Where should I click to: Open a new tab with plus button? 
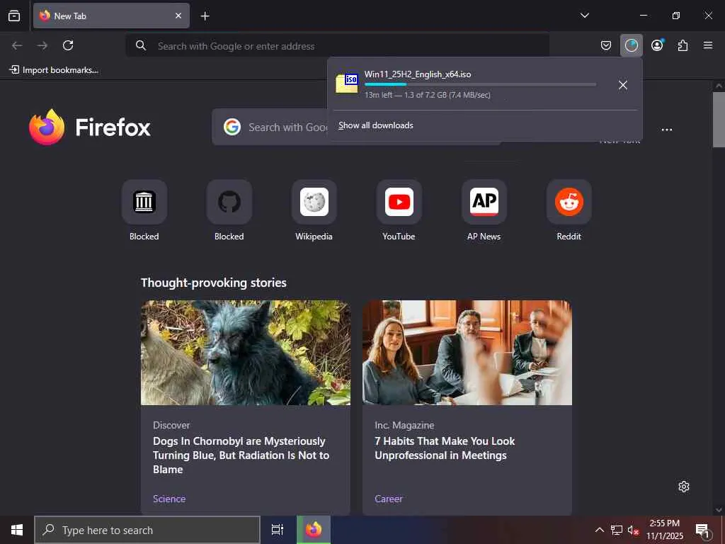pos(205,16)
